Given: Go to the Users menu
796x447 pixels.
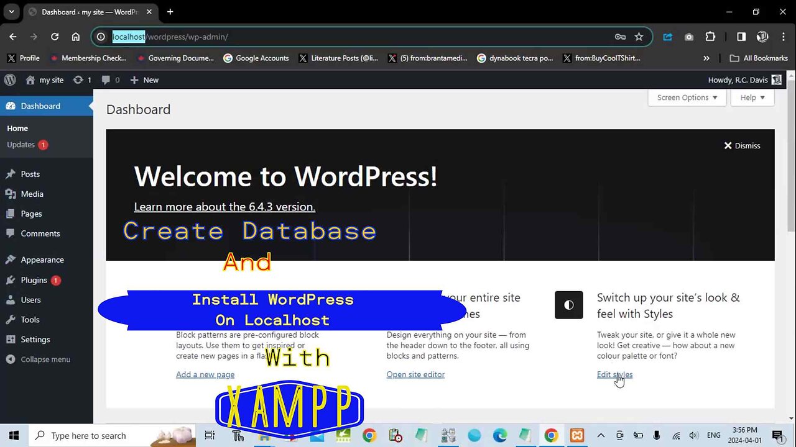Looking at the screenshot, I should pos(30,300).
